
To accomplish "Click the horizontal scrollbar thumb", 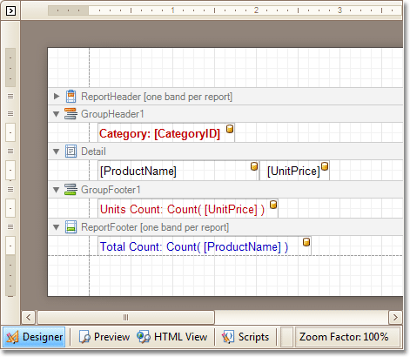I will point(125,317).
